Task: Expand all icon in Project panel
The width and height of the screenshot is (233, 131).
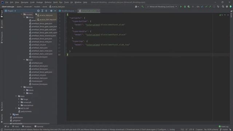Action: click(42, 11)
